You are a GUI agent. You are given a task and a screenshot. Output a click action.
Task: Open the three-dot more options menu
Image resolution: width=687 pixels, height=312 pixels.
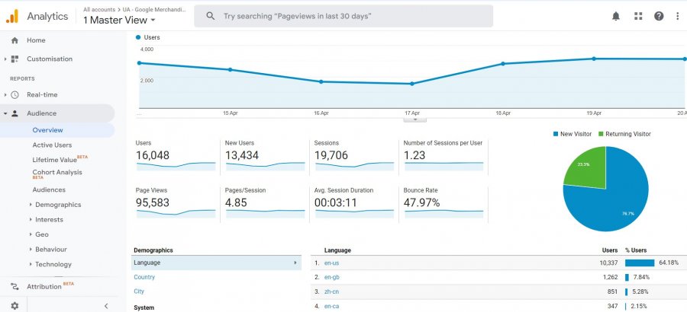677,16
